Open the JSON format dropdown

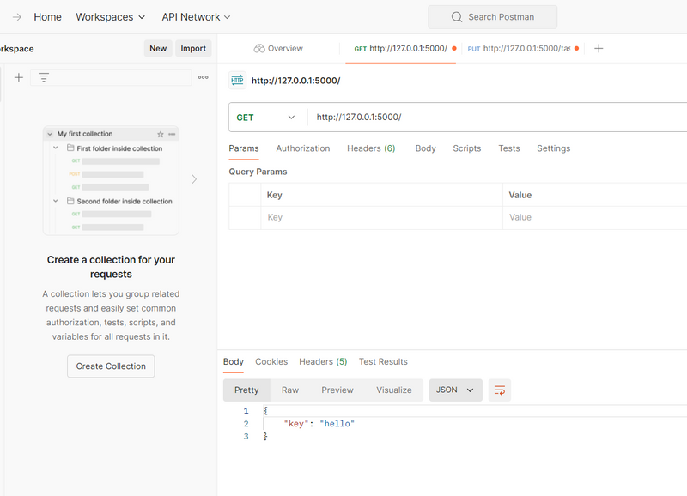coord(455,390)
